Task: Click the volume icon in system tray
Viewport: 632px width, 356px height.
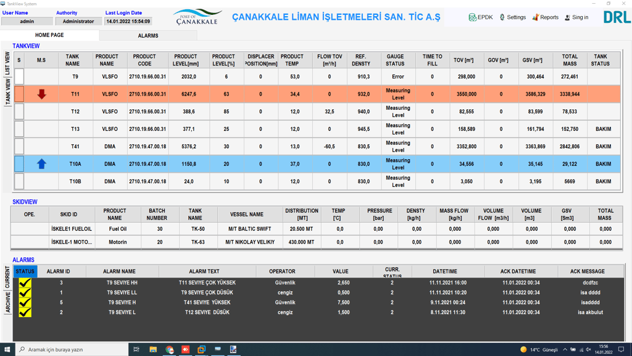Action: 588,350
